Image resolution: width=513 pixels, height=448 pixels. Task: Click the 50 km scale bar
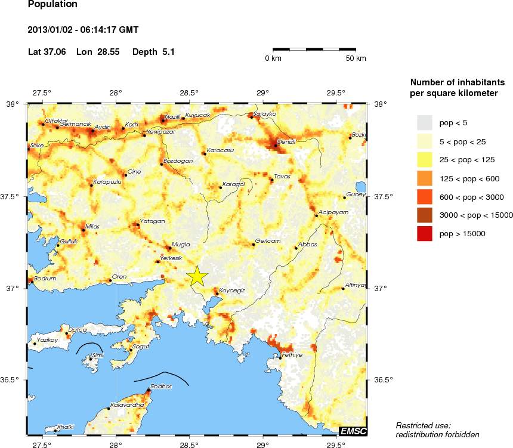(314, 50)
